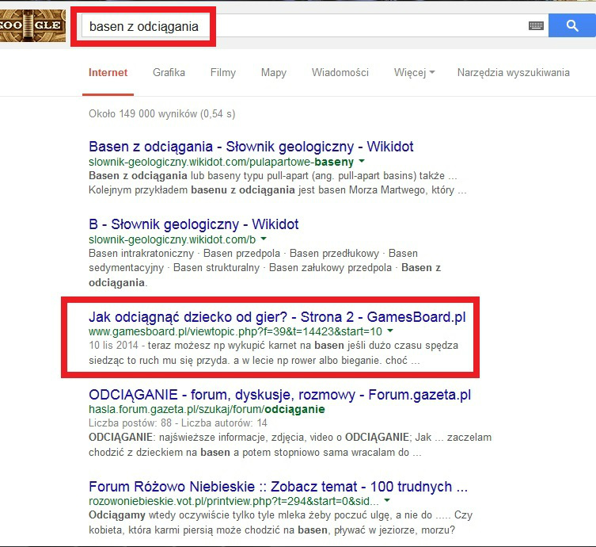Open 'Jak odciągnąć dziecko od gier?' result
The height and width of the screenshot is (547, 596).
(277, 316)
